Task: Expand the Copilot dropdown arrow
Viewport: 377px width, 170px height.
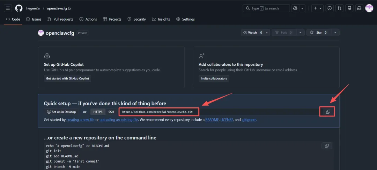Action: click(302, 8)
